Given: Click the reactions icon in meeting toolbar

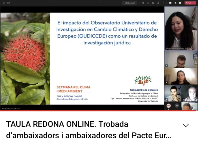Looking at the screenshot, I should [x=153, y=3].
